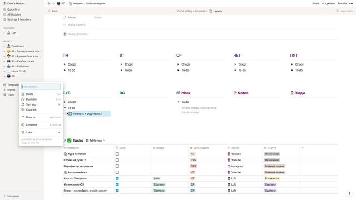Click the Import sidebar icon
The image size is (356, 200).
pyautogui.click(x=4, y=90)
